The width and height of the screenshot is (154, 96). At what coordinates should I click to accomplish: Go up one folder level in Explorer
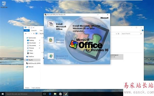[34, 34]
